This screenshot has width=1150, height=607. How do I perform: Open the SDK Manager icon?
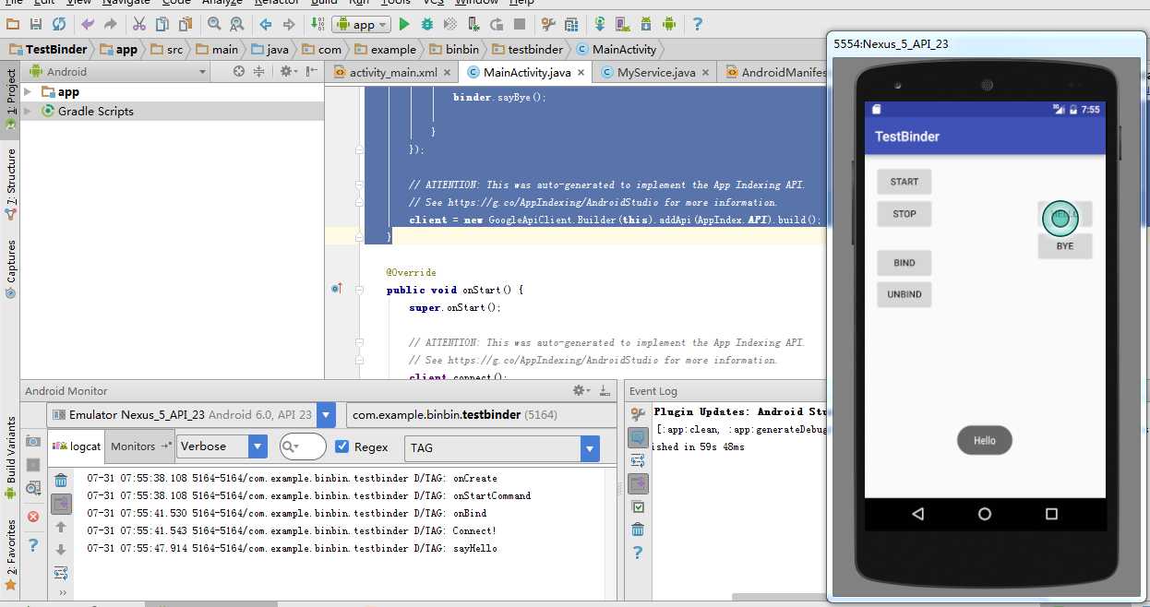[x=646, y=24]
